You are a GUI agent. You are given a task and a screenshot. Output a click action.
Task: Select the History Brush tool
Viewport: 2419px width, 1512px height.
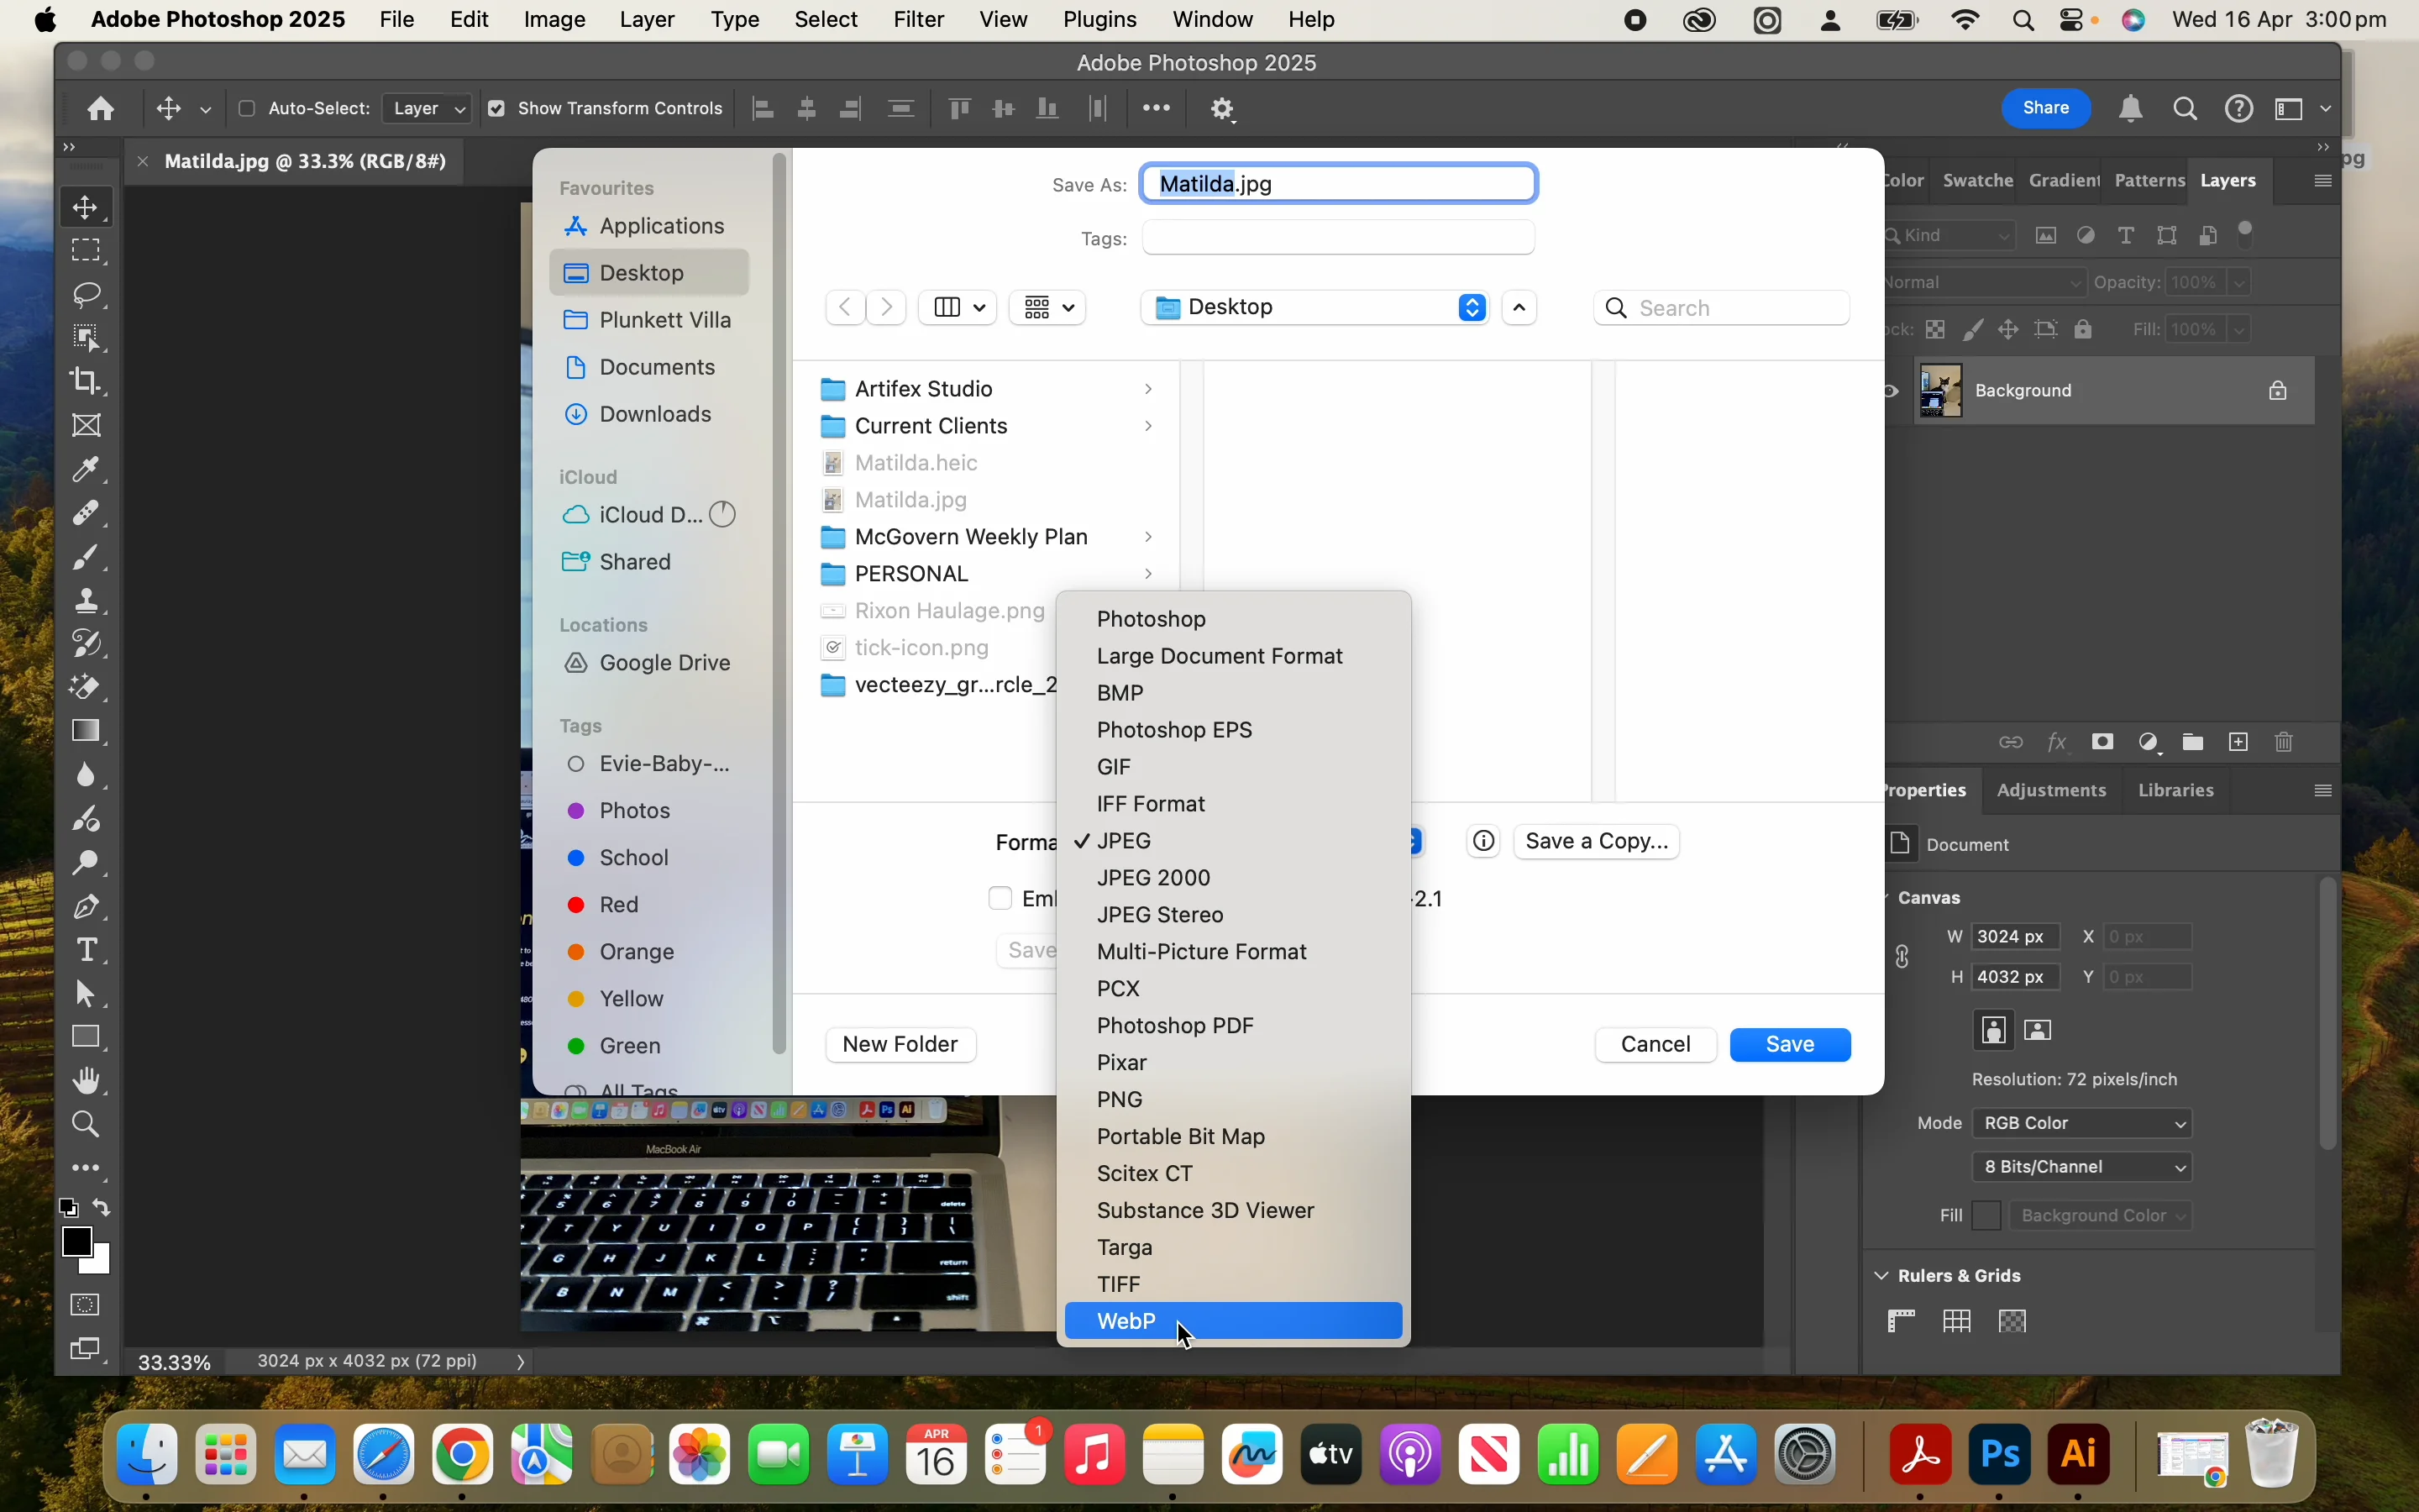[x=86, y=644]
